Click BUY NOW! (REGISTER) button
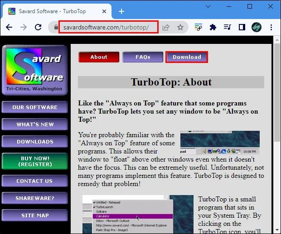The image size is (281, 234). 35,161
